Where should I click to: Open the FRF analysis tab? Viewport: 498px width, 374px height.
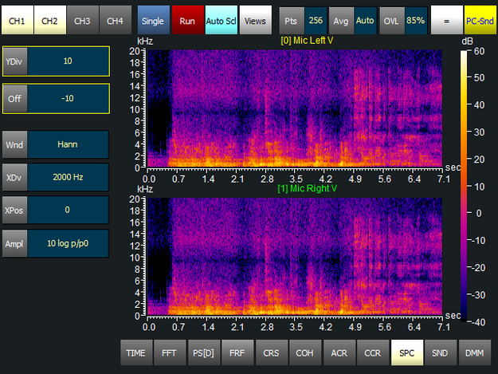click(x=237, y=352)
